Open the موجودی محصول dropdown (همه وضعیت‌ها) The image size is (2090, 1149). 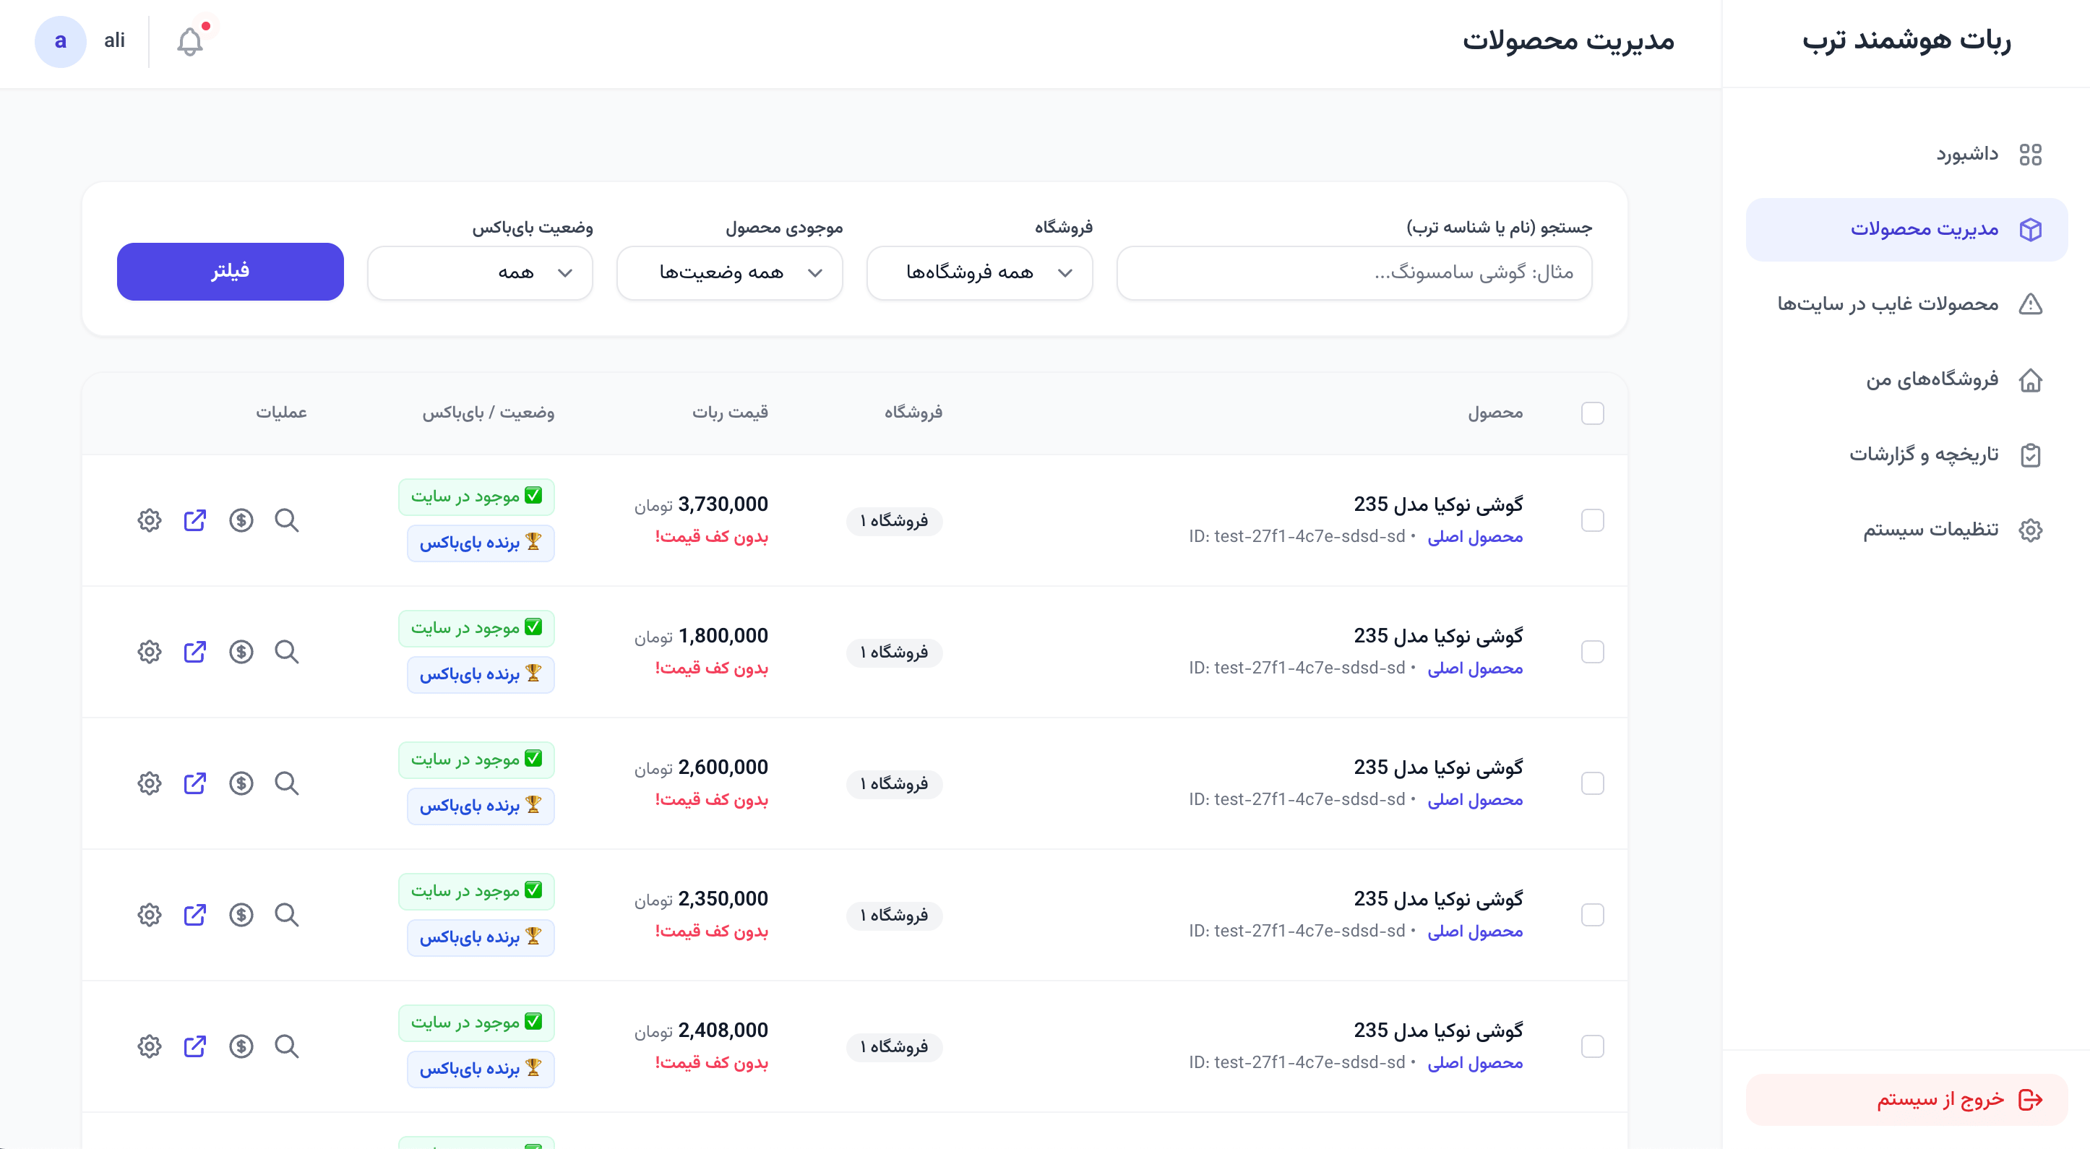[729, 272]
